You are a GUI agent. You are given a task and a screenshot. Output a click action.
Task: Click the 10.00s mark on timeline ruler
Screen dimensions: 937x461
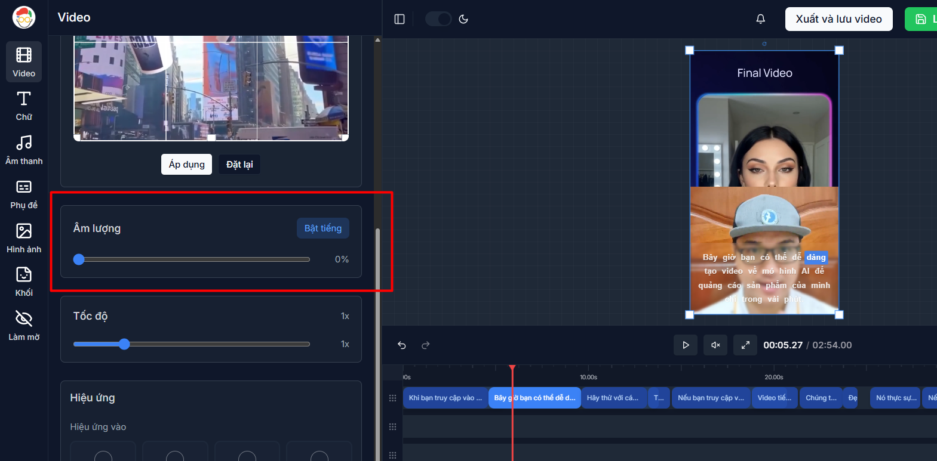click(x=589, y=377)
